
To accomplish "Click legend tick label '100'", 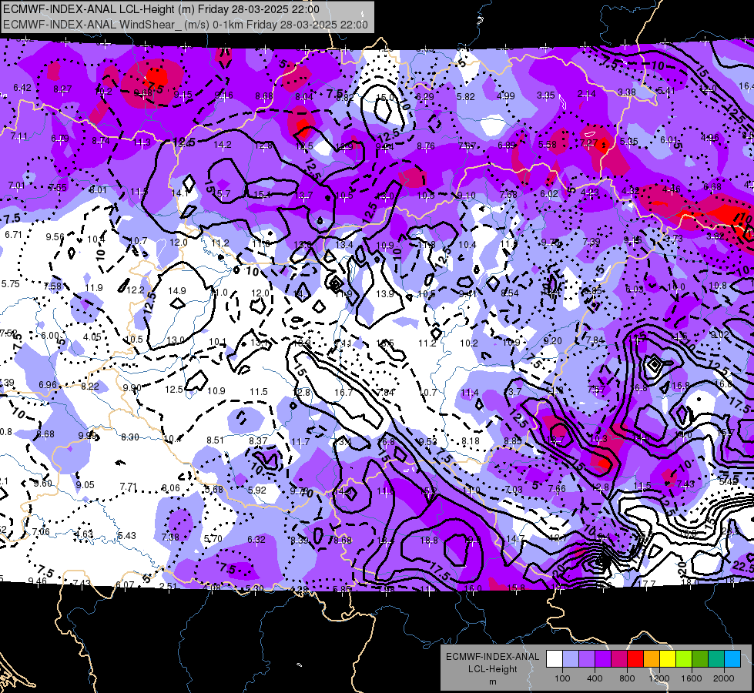I will 562,678.
